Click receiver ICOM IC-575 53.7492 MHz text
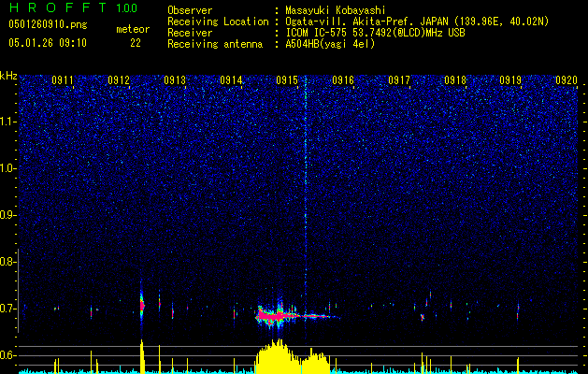This screenshot has width=588, height=374. coord(375,33)
